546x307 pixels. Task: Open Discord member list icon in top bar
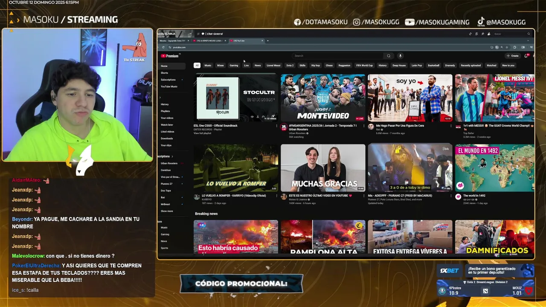click(x=489, y=34)
